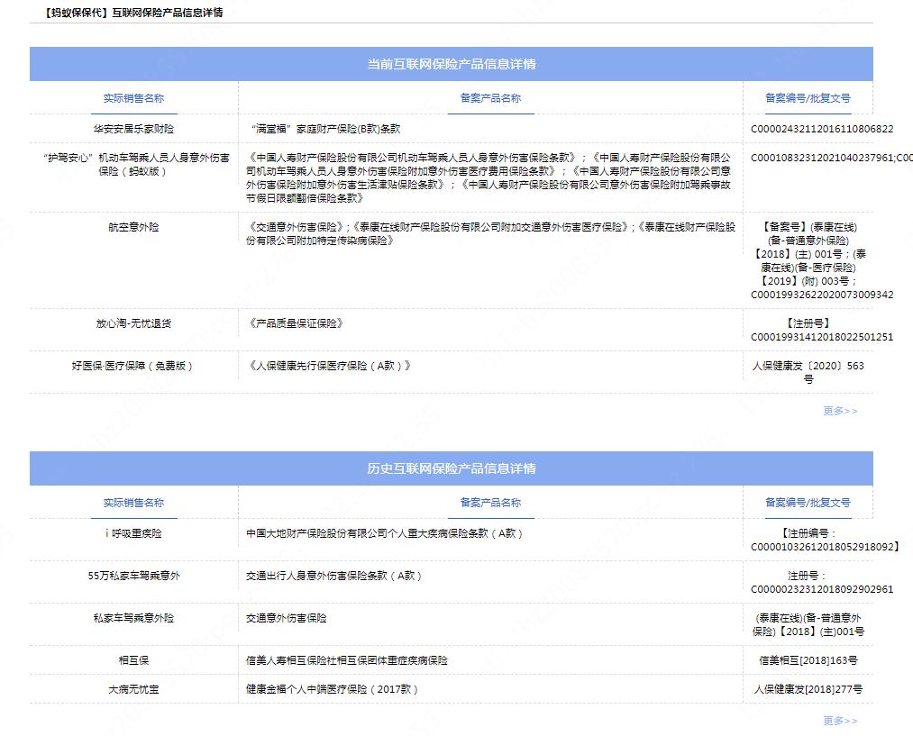Screen dimensions: 913x736
Task: Click the 更多>> link under current products
Action: pyautogui.click(x=840, y=411)
